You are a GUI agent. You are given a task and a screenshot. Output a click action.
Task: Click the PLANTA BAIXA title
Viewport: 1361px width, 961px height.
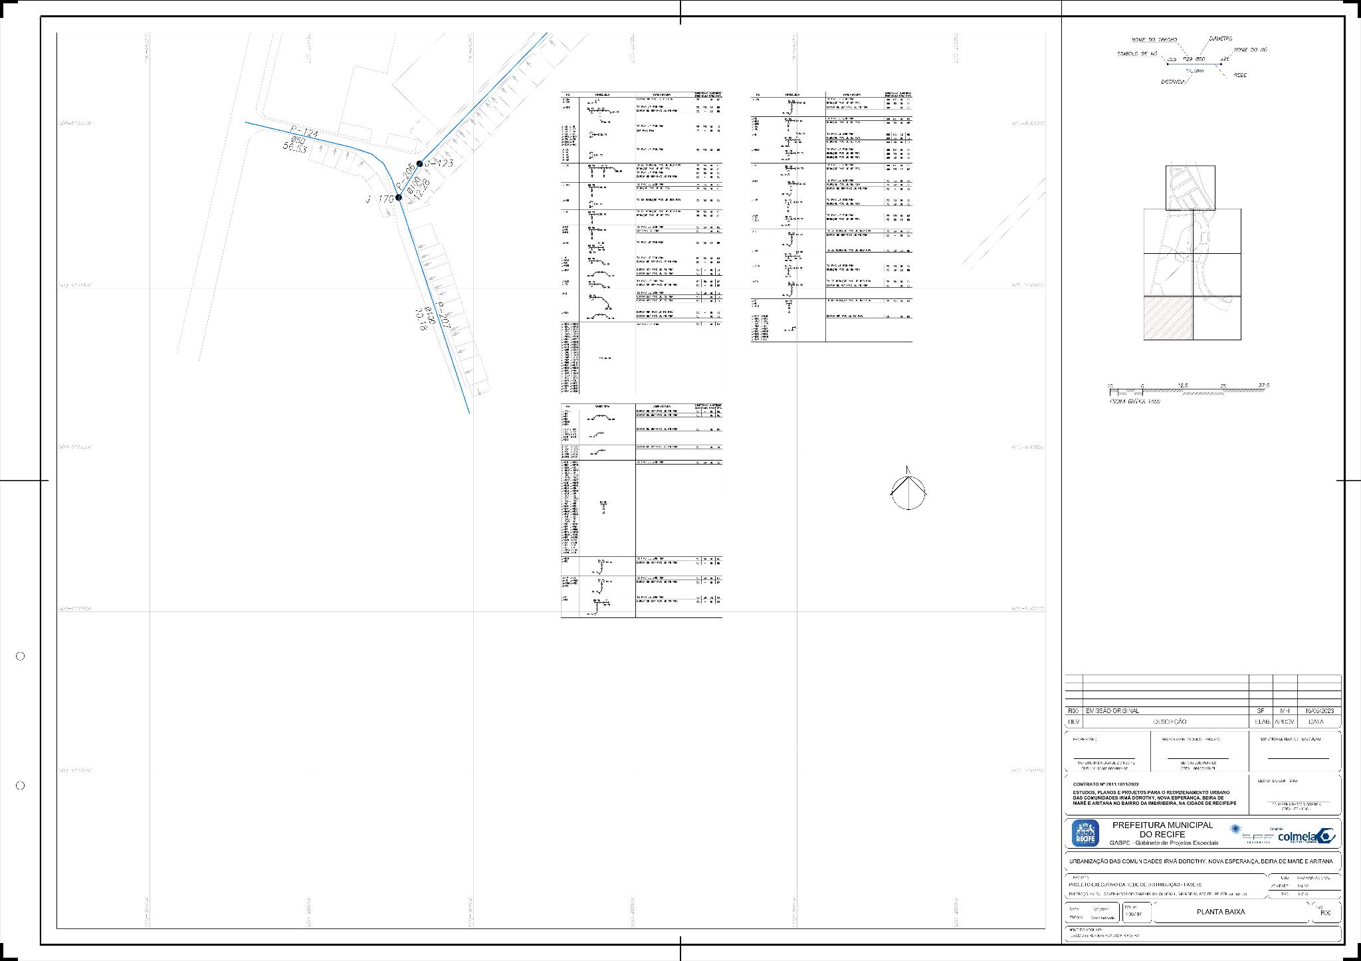click(x=1221, y=912)
